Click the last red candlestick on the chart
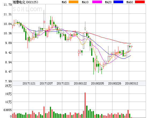 click(x=131, y=47)
